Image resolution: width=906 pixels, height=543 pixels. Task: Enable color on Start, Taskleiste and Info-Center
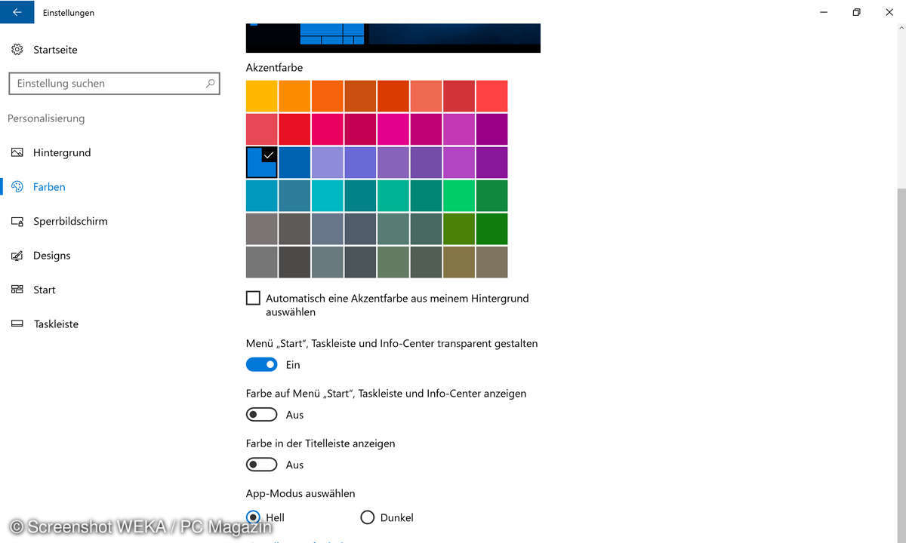(261, 415)
